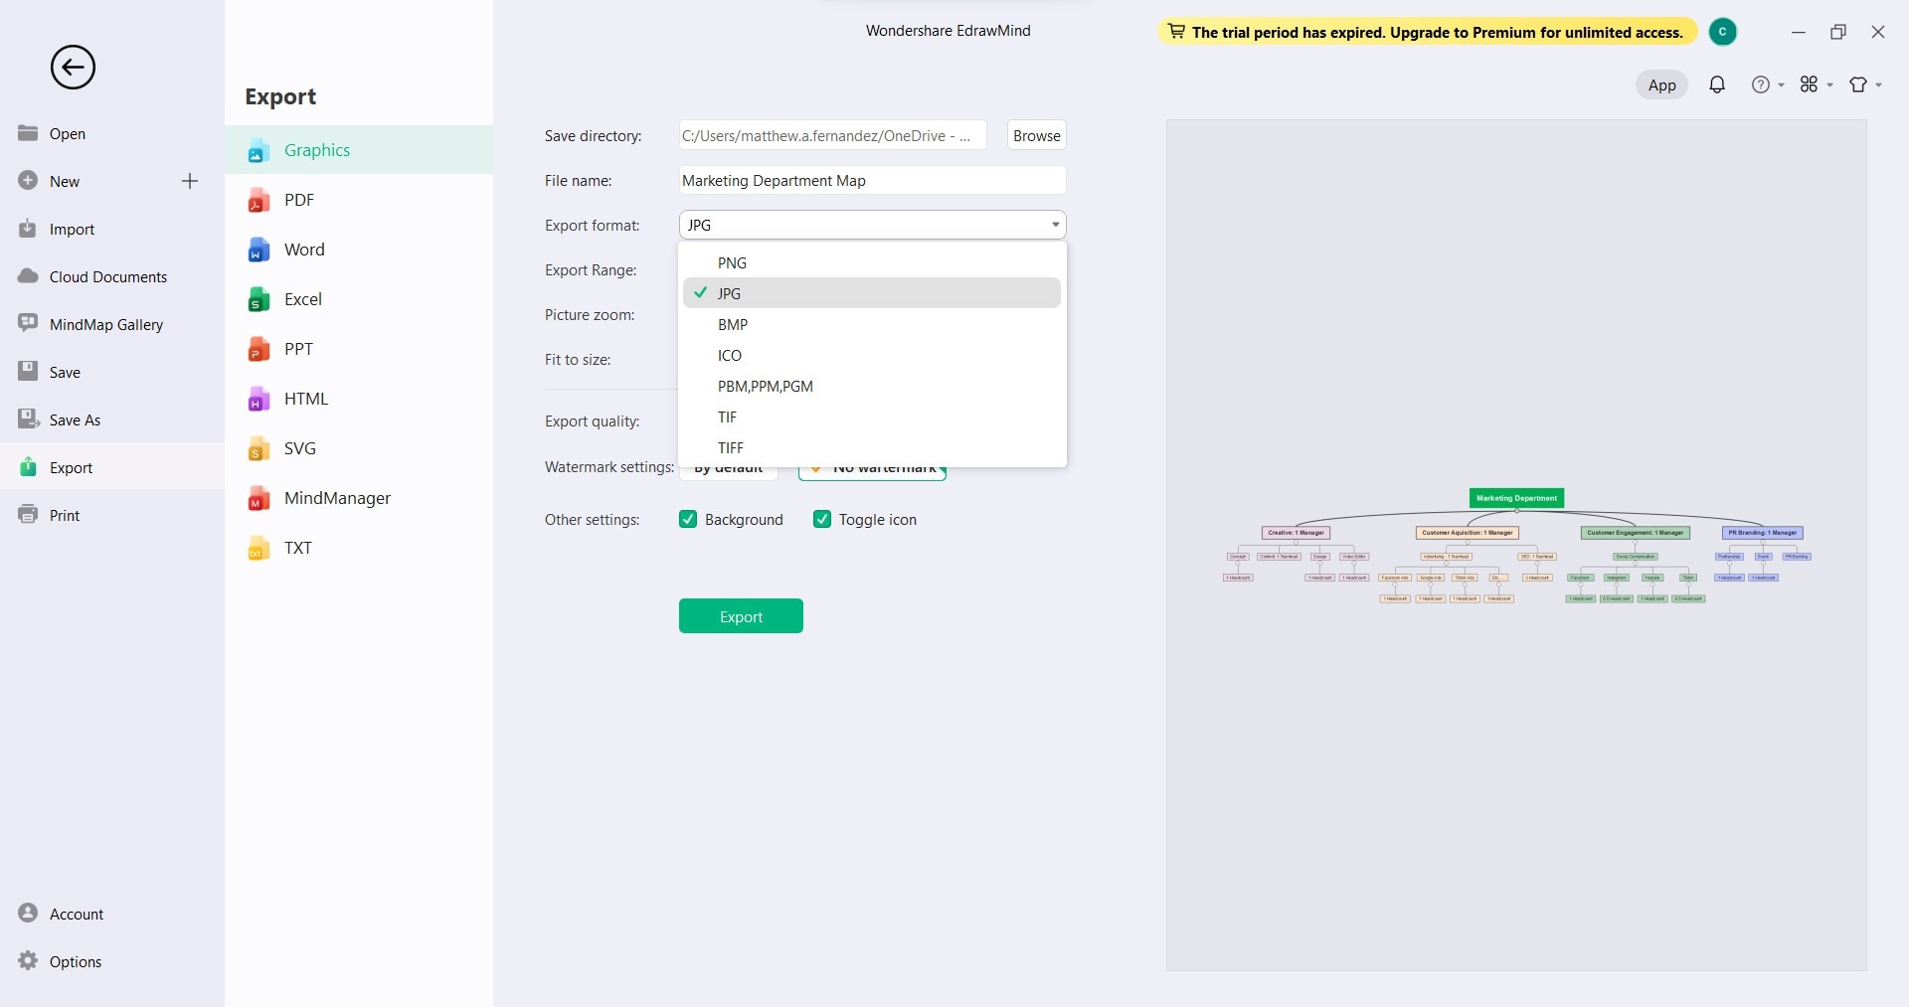Uncheck the Background checkbox
1909x1007 pixels.
pyautogui.click(x=688, y=519)
